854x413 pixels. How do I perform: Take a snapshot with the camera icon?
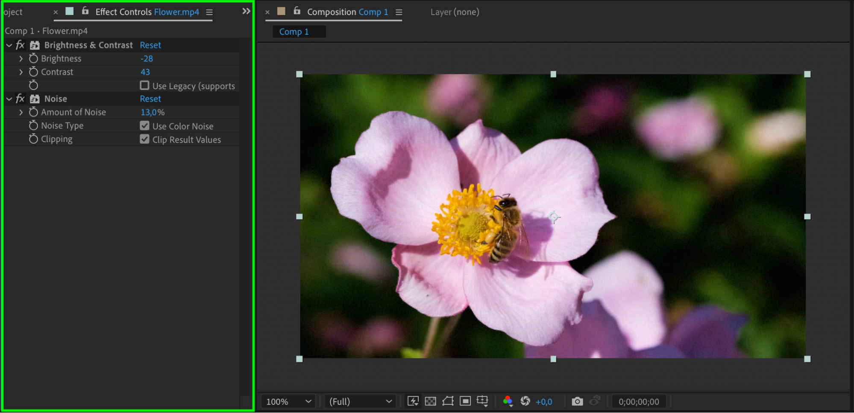pyautogui.click(x=577, y=401)
